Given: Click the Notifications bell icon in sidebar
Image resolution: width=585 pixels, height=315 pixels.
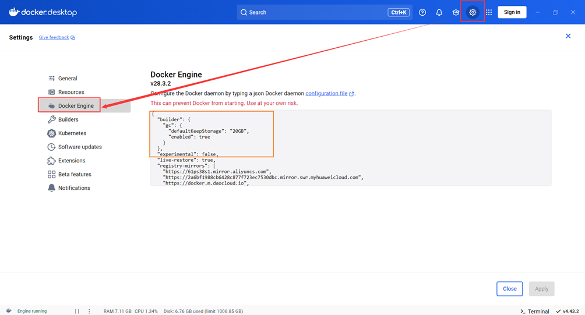Looking at the screenshot, I should (x=51, y=188).
